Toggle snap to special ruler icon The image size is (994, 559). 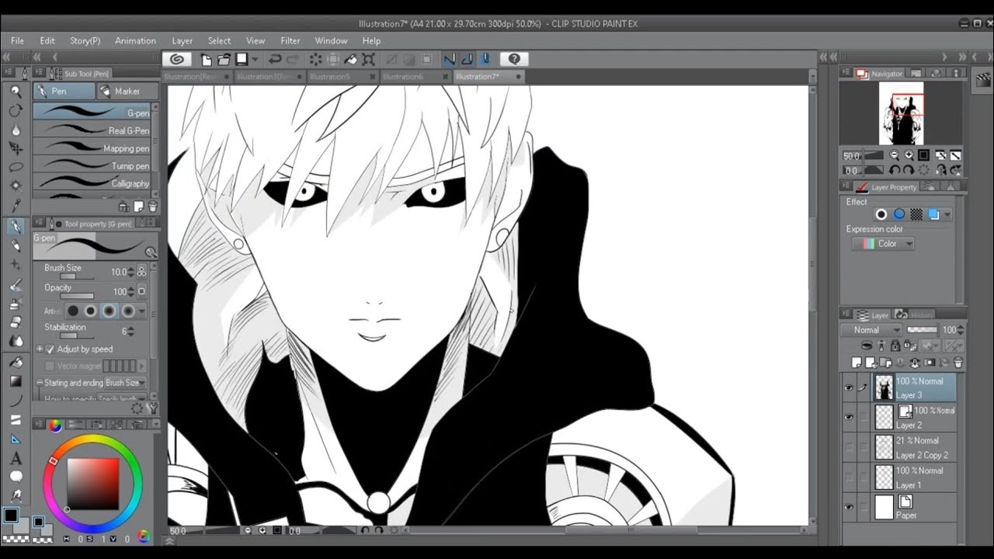click(467, 59)
